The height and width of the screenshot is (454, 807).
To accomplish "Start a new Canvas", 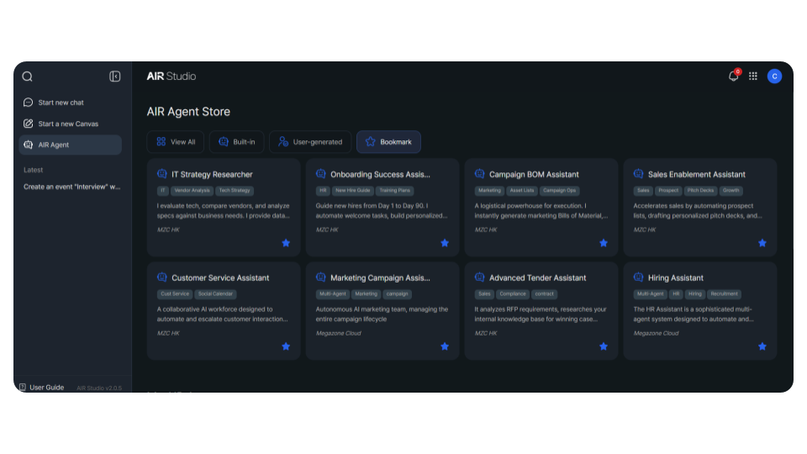I will point(67,124).
